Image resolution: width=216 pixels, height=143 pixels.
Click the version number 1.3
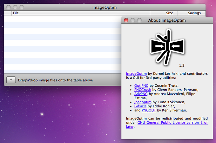pos(182,65)
